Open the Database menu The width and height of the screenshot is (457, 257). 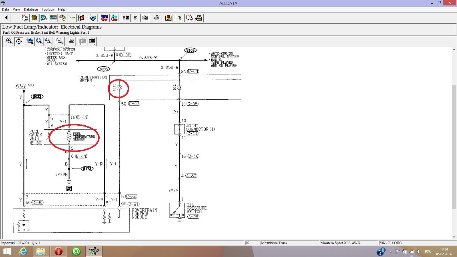pyautogui.click(x=31, y=9)
